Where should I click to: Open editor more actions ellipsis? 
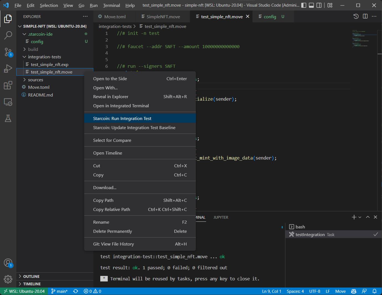pos(374,17)
